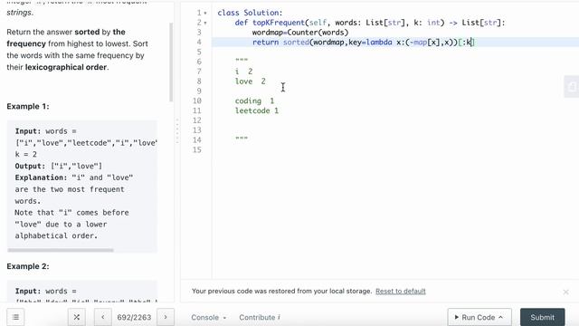Place cursor on the return sorted line
The image size is (579, 326).
[x=364, y=43]
